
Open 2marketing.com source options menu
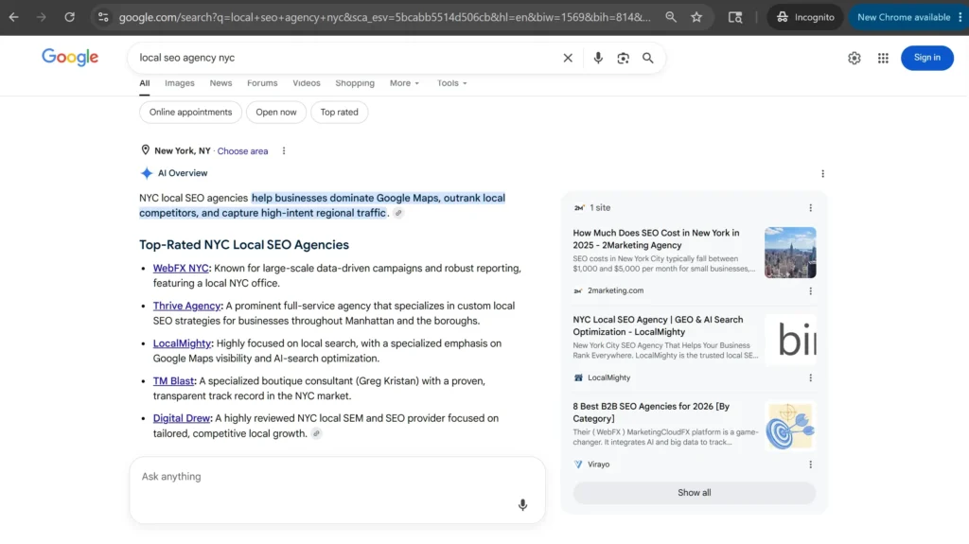811,291
